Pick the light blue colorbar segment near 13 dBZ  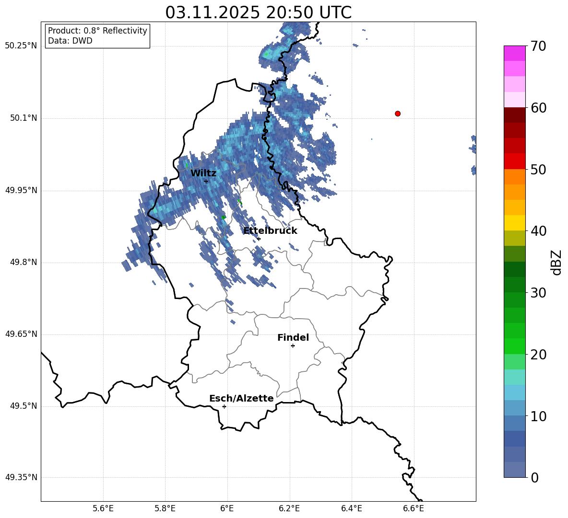tap(514, 392)
